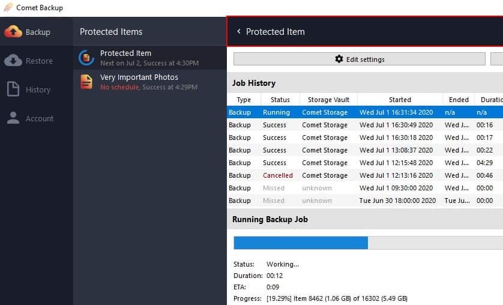Click the Very Important Photos file icon
The image size is (503, 305).
pos(86,82)
